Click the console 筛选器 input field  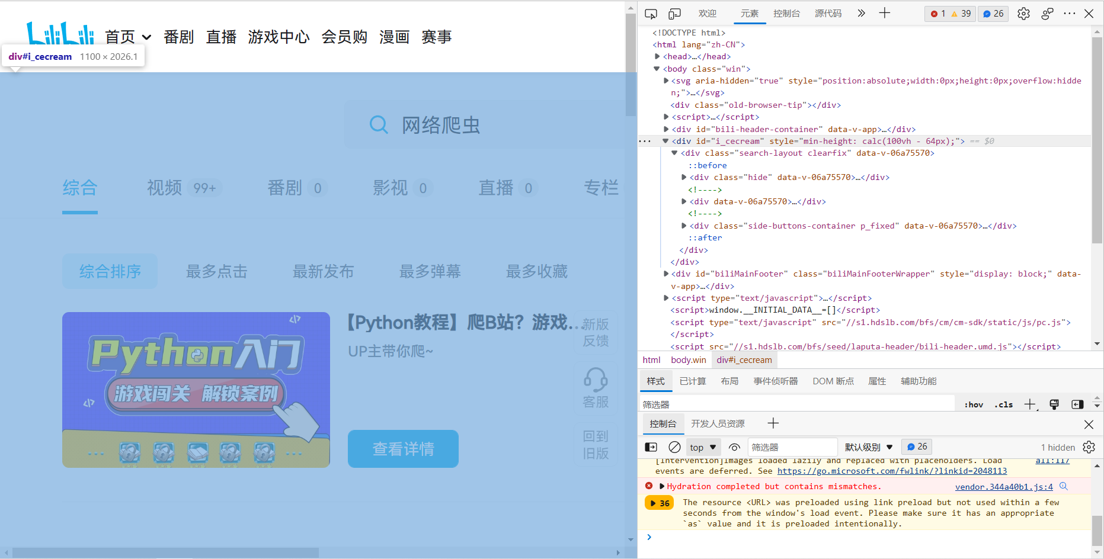(792, 447)
